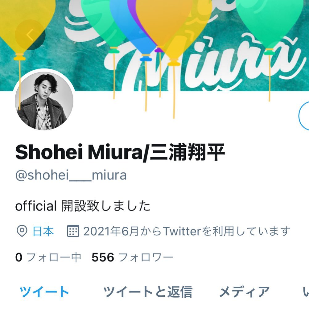Select the ツイート tab

(44, 292)
